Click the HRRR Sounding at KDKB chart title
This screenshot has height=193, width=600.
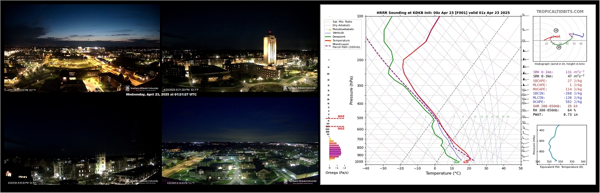coord(443,13)
